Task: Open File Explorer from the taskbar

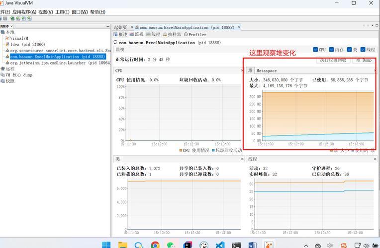Action: (123, 245)
